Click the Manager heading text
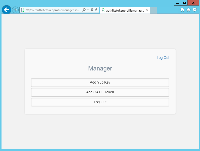200x151 pixels. 100,68
